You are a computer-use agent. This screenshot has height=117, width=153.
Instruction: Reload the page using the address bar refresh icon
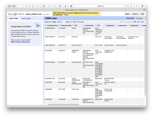click(125, 6)
